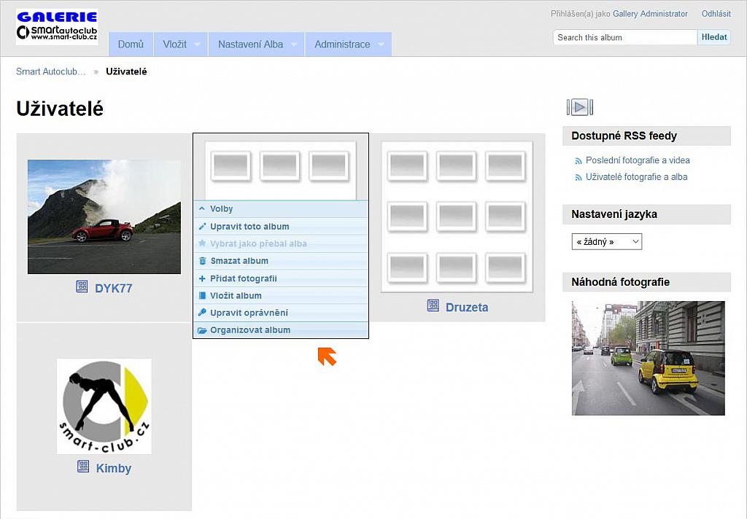The width and height of the screenshot is (747, 519).
Task: Click the current Uživatelé breadcrumb text
Action: coord(126,71)
